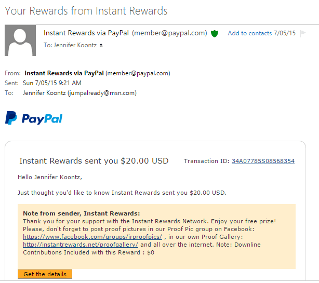Open the facebook.com/groups/irproofpics link

[x=92, y=237]
